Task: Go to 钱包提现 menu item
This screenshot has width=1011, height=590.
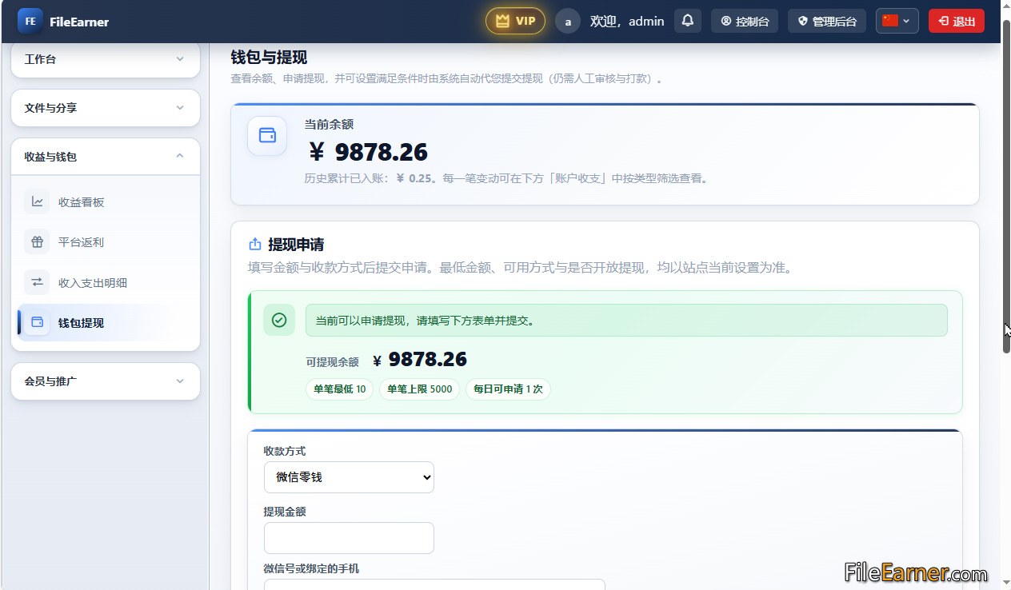Action: [106, 323]
